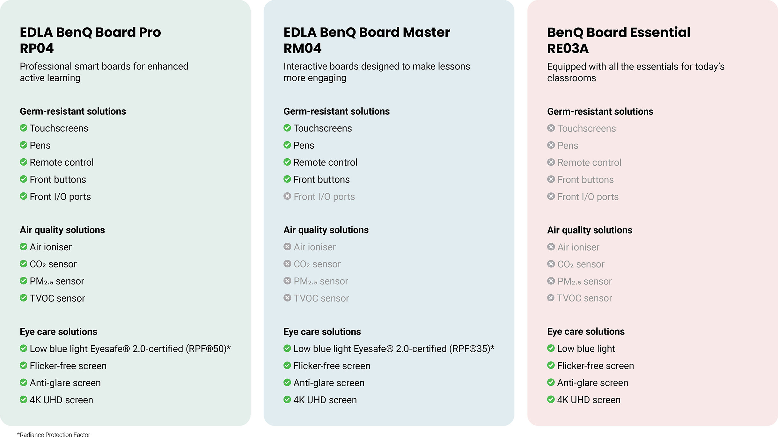
Task: Click grey cross beside RM04 CO₂ sensor
Action: pos(287,263)
